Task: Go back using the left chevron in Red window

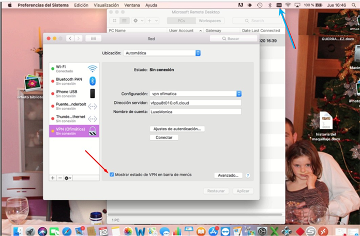Action: click(x=70, y=39)
